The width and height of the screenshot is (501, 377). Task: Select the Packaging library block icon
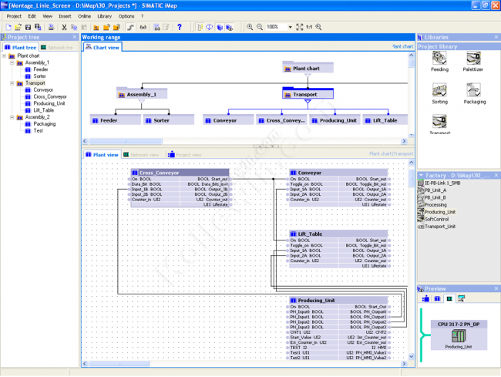point(475,90)
